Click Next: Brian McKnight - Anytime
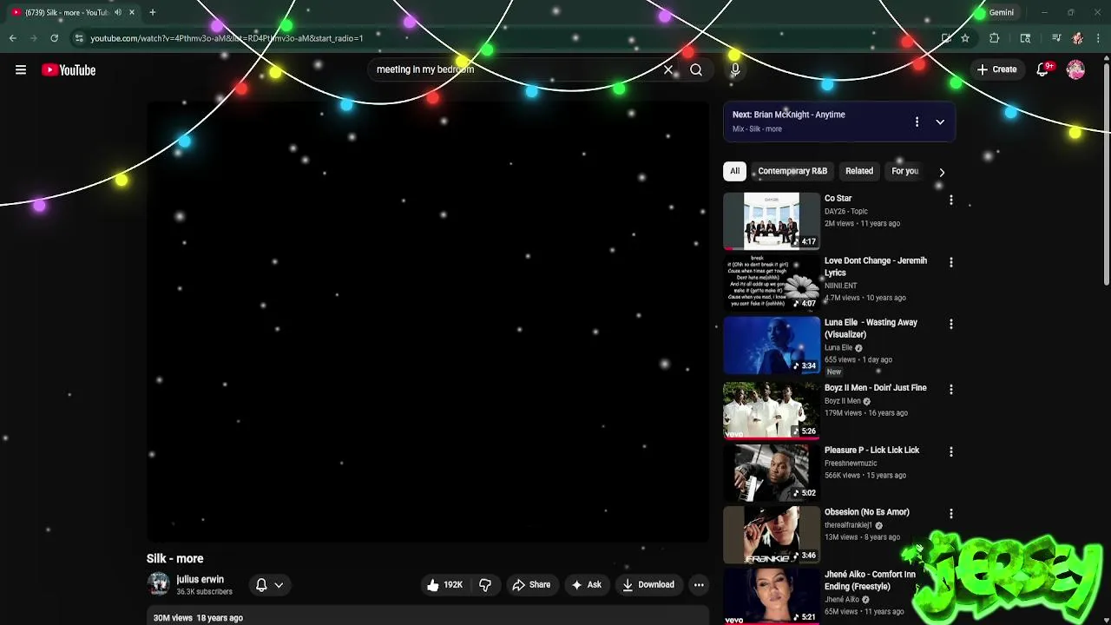The image size is (1111, 625). pos(788,115)
